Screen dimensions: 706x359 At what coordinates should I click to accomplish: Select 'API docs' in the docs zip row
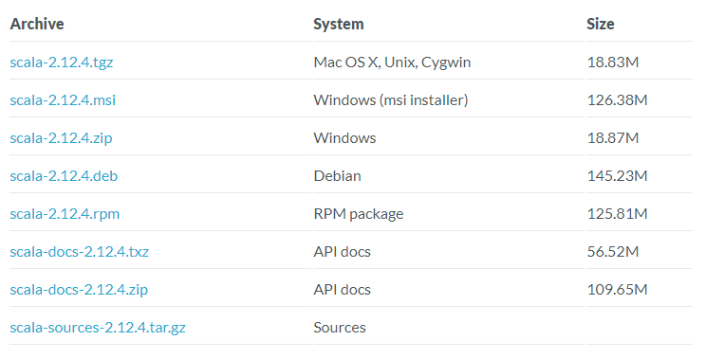point(343,290)
